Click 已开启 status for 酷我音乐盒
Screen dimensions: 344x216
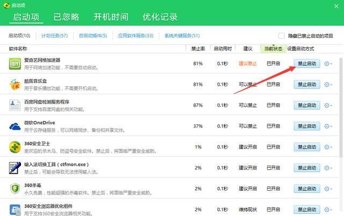click(x=273, y=85)
